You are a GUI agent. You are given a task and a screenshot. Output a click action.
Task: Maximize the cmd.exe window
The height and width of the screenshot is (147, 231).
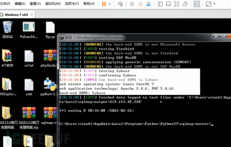(x=223, y=36)
